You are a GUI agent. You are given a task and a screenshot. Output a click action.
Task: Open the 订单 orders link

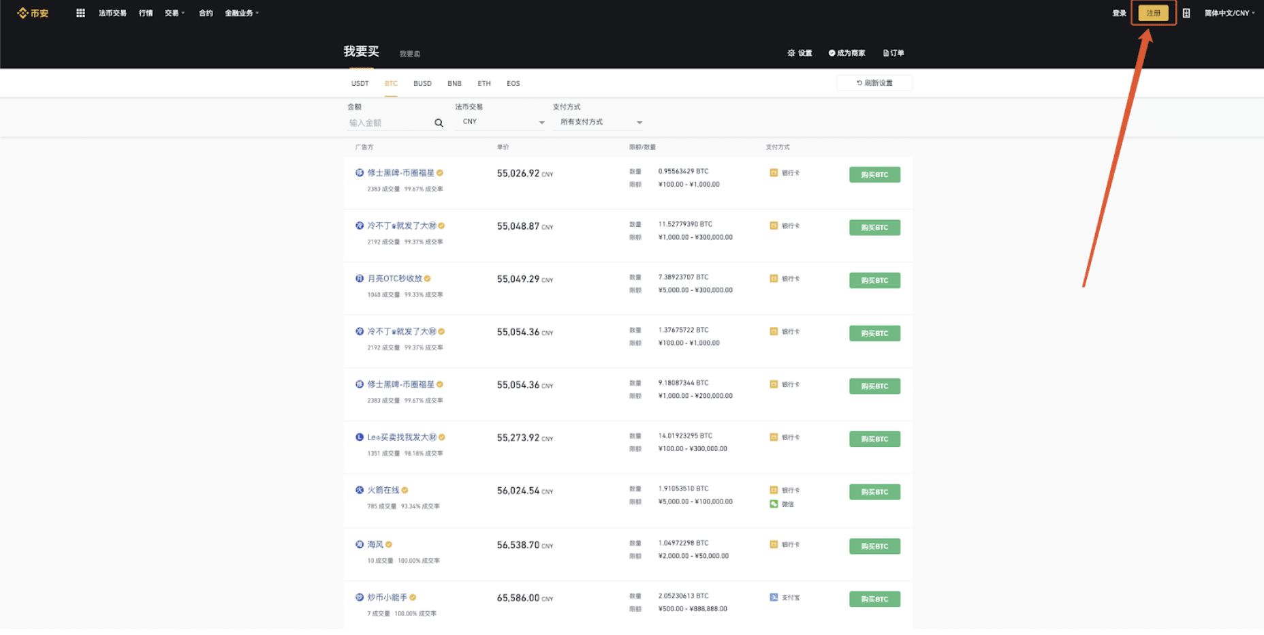[894, 53]
